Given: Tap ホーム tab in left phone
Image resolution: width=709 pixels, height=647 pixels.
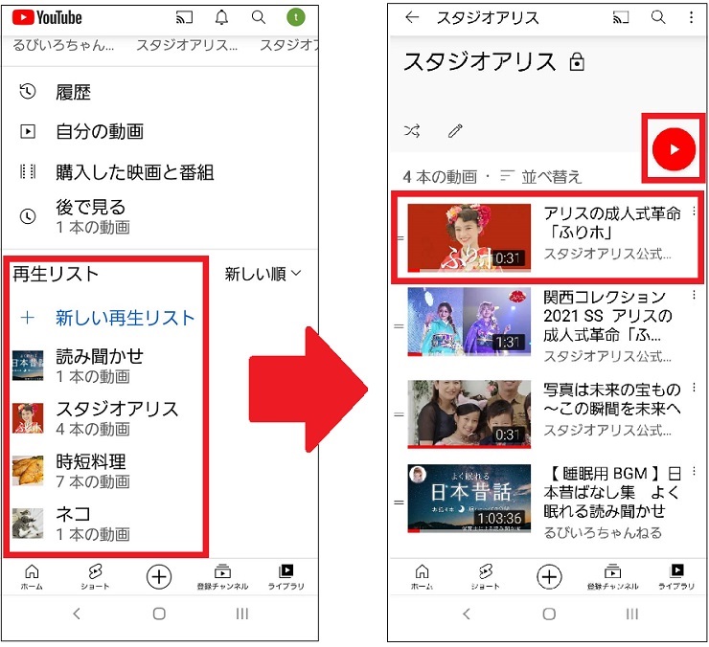Looking at the screenshot, I should pos(32,577).
